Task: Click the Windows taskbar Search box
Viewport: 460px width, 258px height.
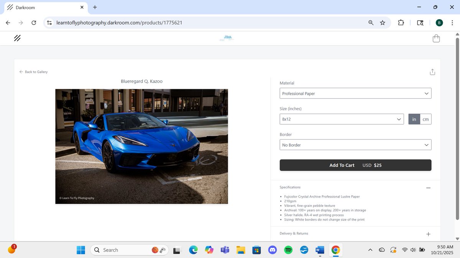Action: coord(129,250)
